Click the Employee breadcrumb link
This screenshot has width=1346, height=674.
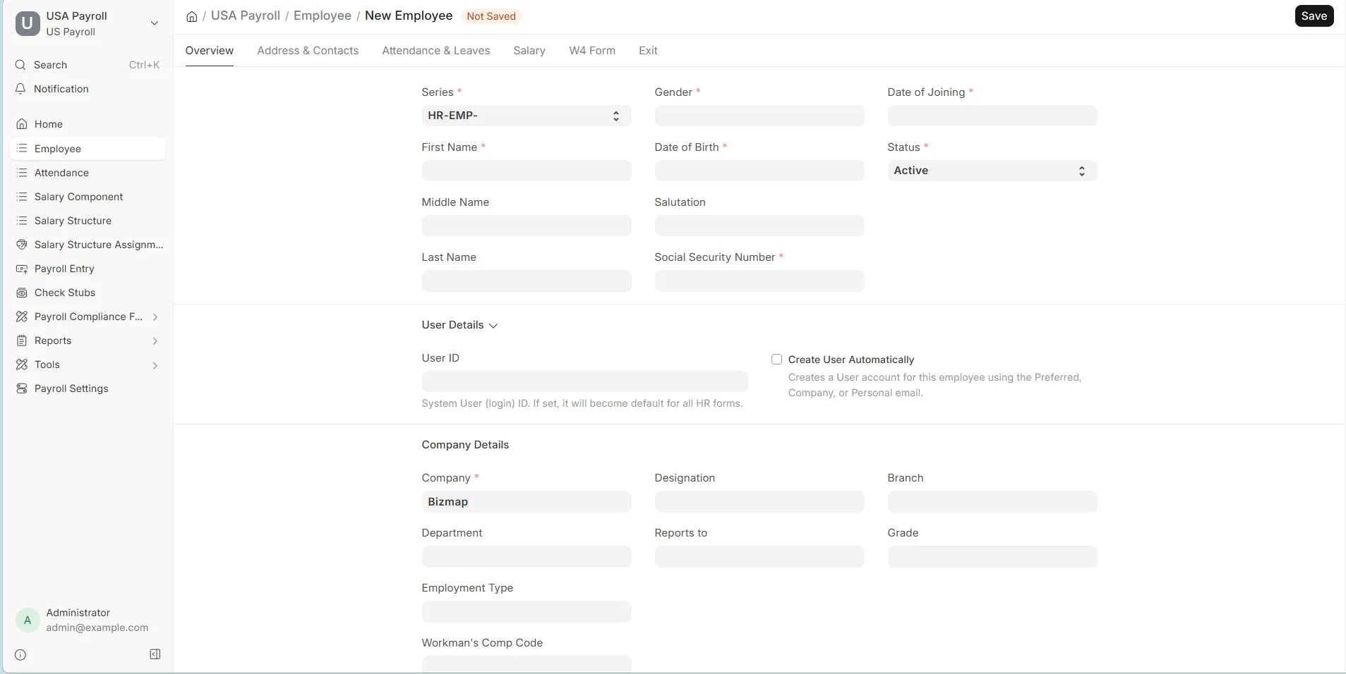coord(323,16)
